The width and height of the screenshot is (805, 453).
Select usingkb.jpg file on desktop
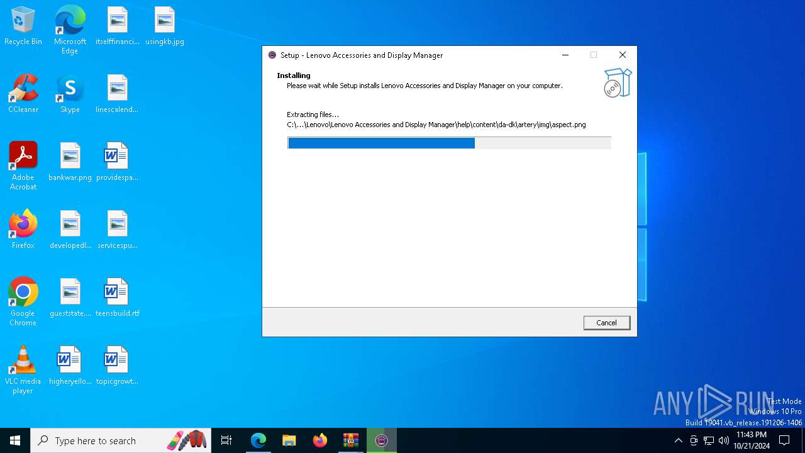coord(165,26)
